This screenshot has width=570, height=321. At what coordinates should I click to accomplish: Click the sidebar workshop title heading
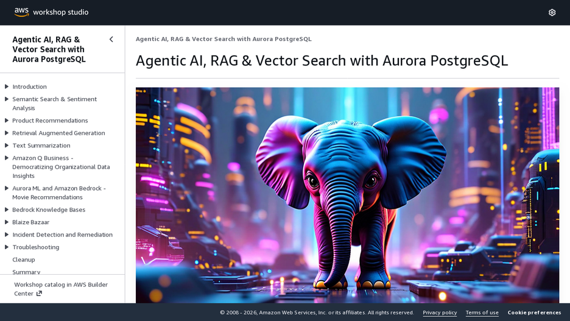tap(48, 49)
